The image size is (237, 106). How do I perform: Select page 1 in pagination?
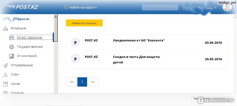[82, 82]
